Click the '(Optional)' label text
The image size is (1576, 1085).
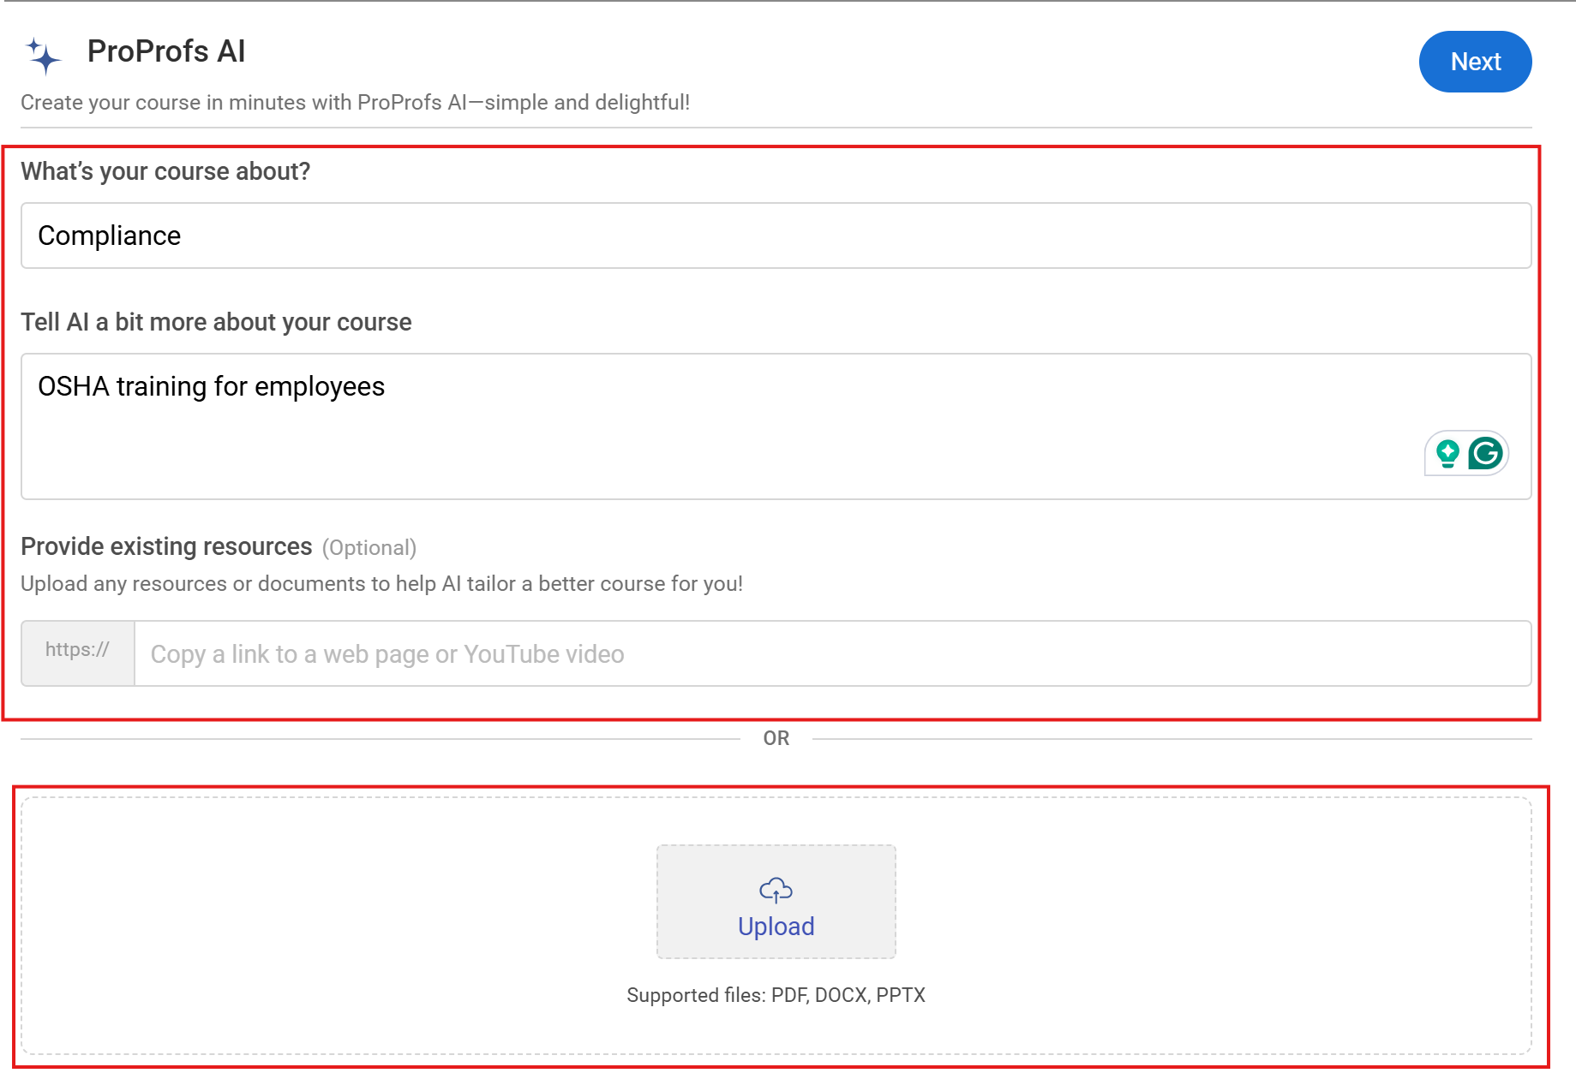coord(369,548)
